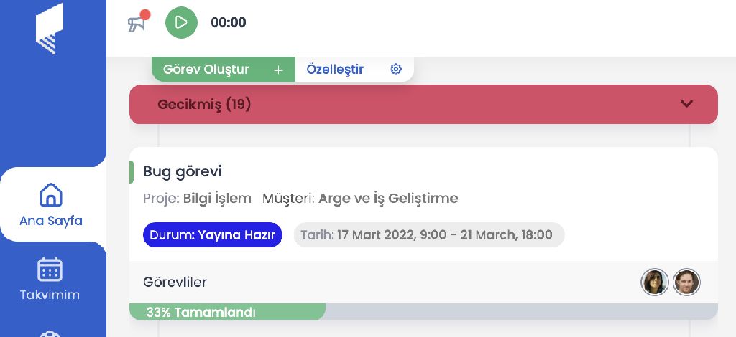The height and width of the screenshot is (337, 736).
Task: Click the app logo in the sidebar
Action: tap(50, 29)
